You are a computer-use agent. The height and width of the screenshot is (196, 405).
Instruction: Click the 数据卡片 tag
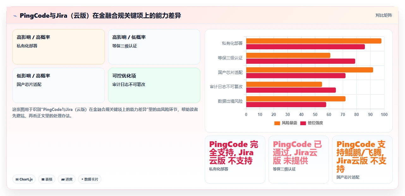point(90,179)
